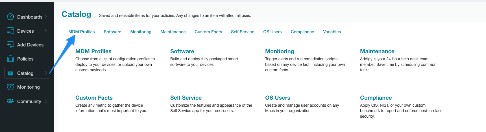Click the Add Devices plus icon

10,44
